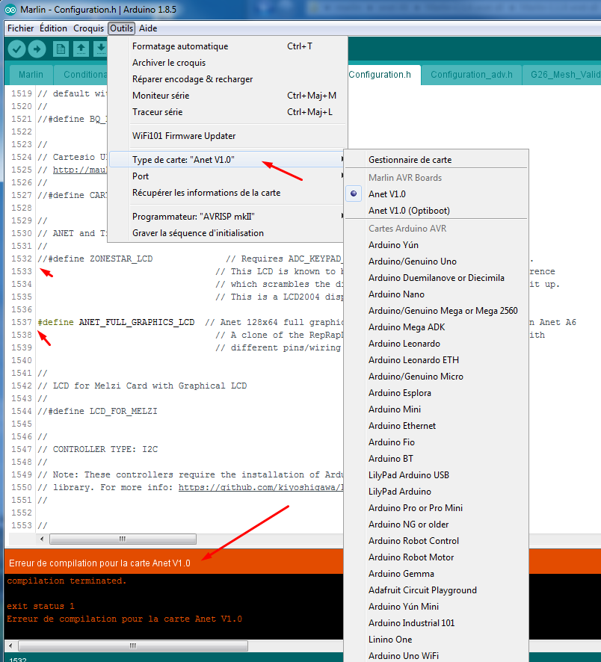Select the Arduino Robot Motor board
The width and height of the screenshot is (601, 662).
[x=437, y=557]
